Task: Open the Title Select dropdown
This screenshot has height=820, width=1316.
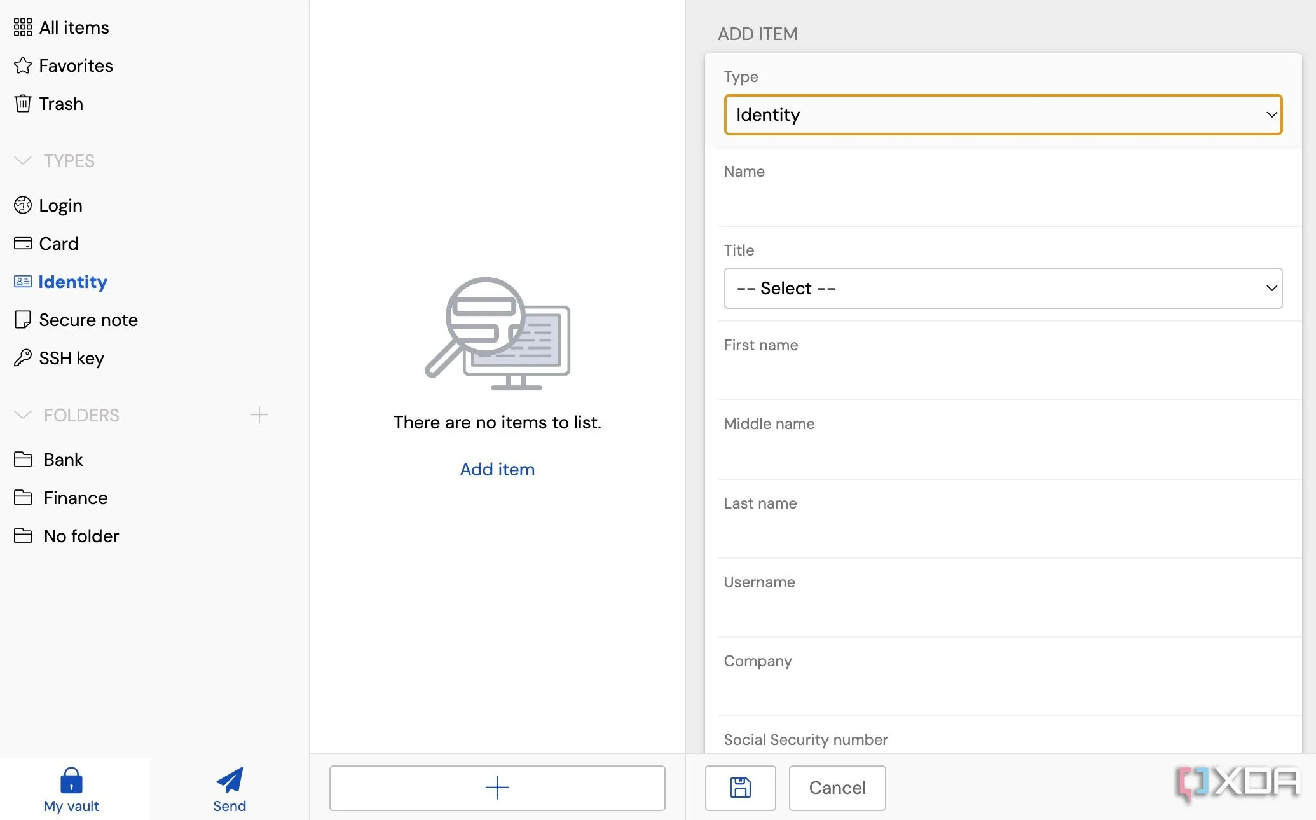Action: pyautogui.click(x=1003, y=289)
